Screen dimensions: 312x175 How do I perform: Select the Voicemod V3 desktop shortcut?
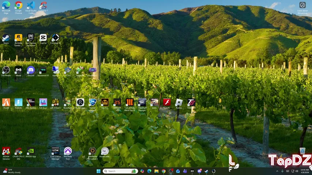tap(43, 71)
